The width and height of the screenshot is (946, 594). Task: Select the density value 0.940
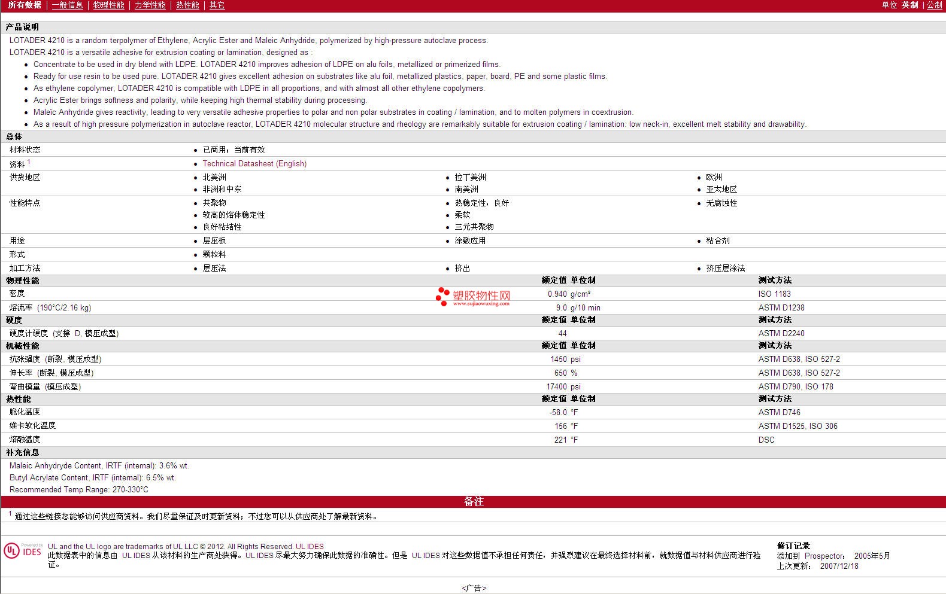pyautogui.click(x=557, y=294)
